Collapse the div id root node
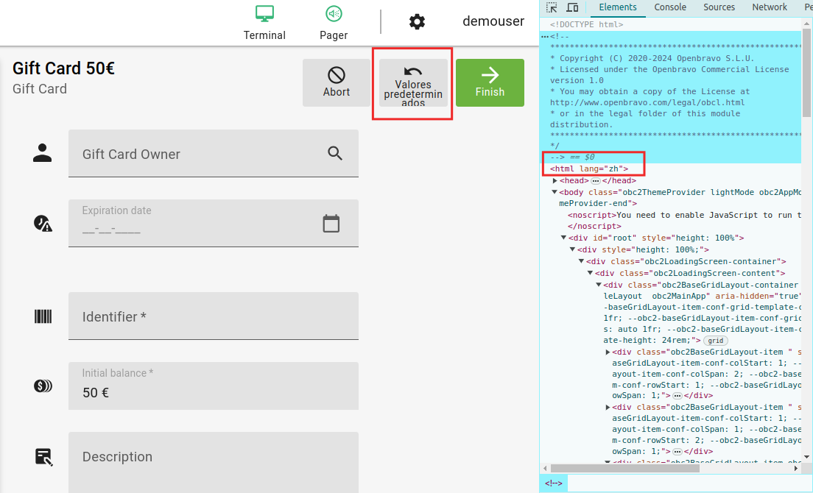The image size is (813, 493). coord(564,238)
